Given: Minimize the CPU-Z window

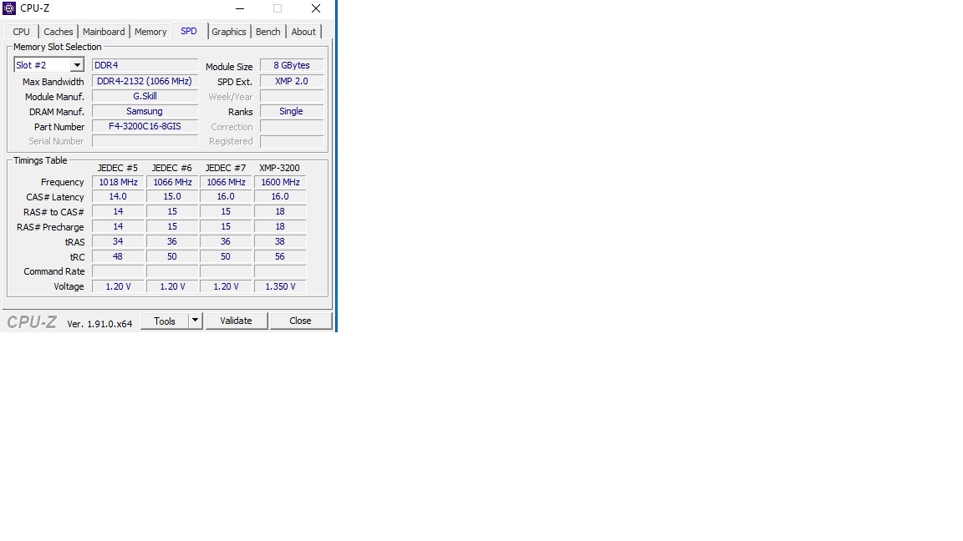Looking at the screenshot, I should [240, 8].
